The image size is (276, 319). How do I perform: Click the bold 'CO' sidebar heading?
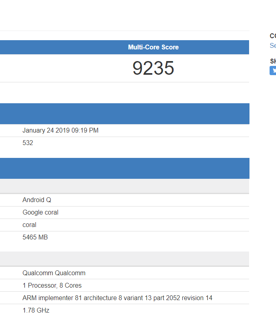[273, 36]
